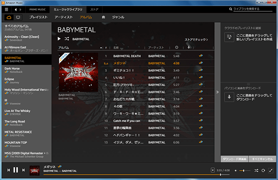Pause the current song

(x=16, y=170)
